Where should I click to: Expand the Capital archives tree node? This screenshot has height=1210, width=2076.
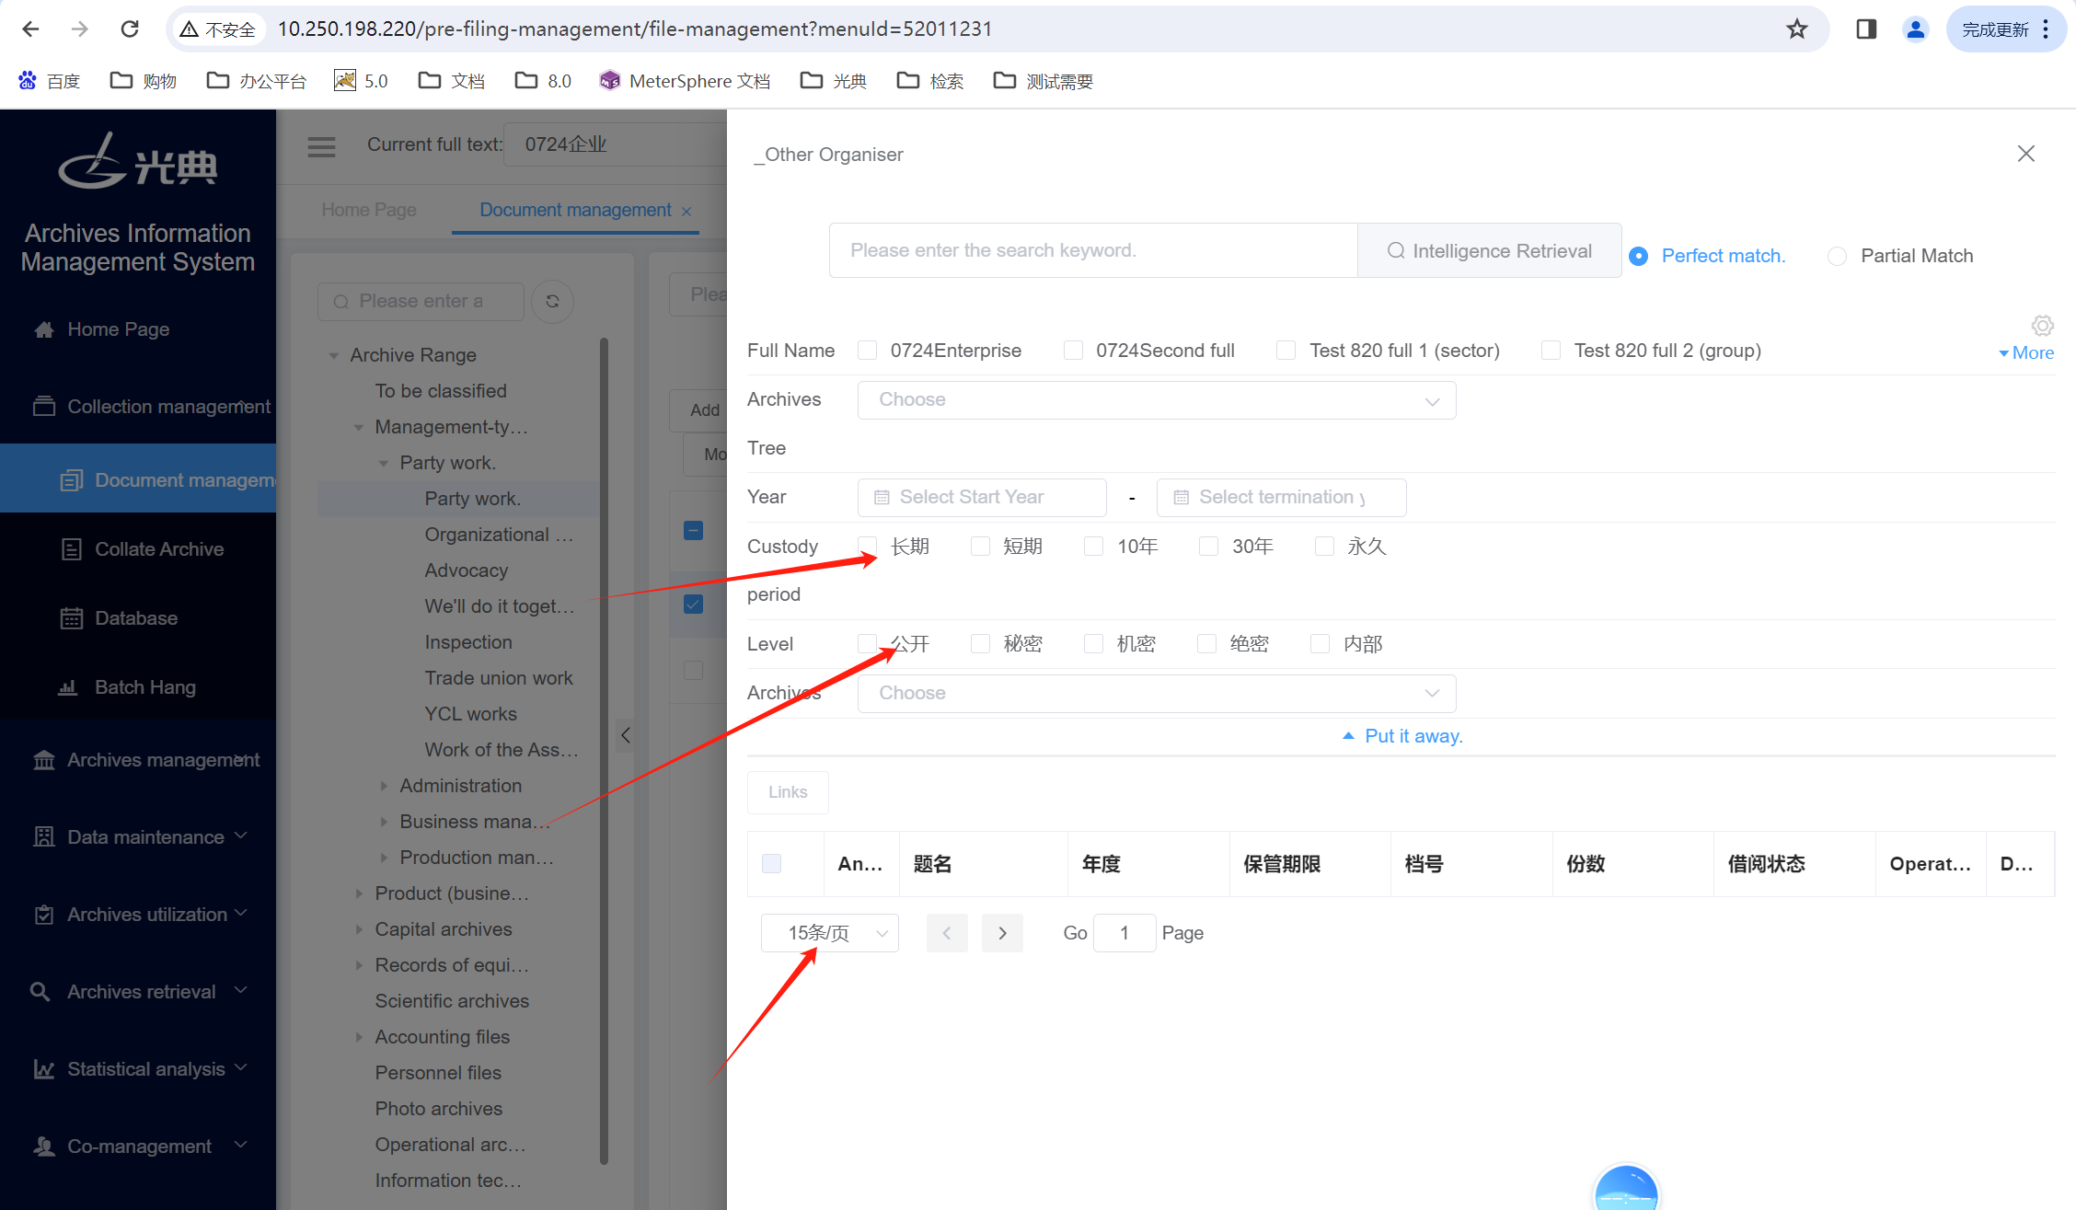point(359,929)
